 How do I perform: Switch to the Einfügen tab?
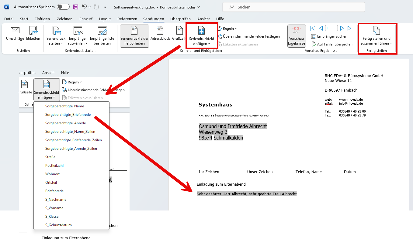(42, 19)
